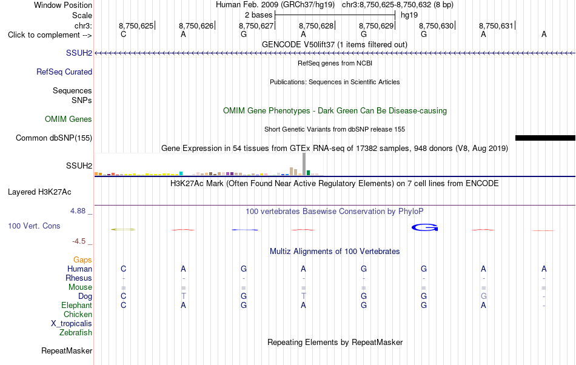Select the Common dbSNP(155) track label
This screenshot has height=365, width=576.
54,138
